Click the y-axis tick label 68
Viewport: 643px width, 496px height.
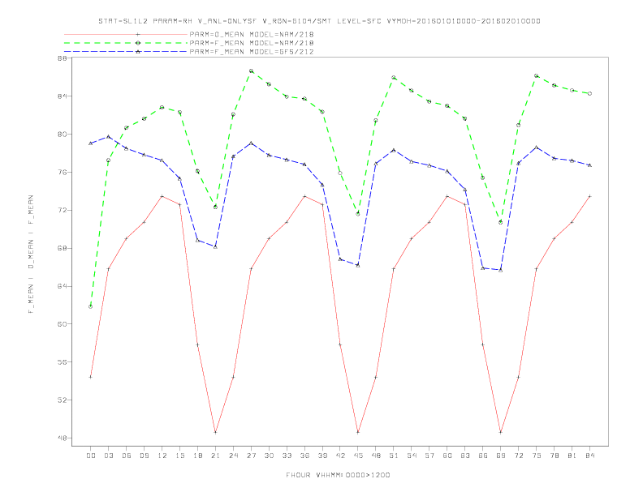tap(63, 248)
